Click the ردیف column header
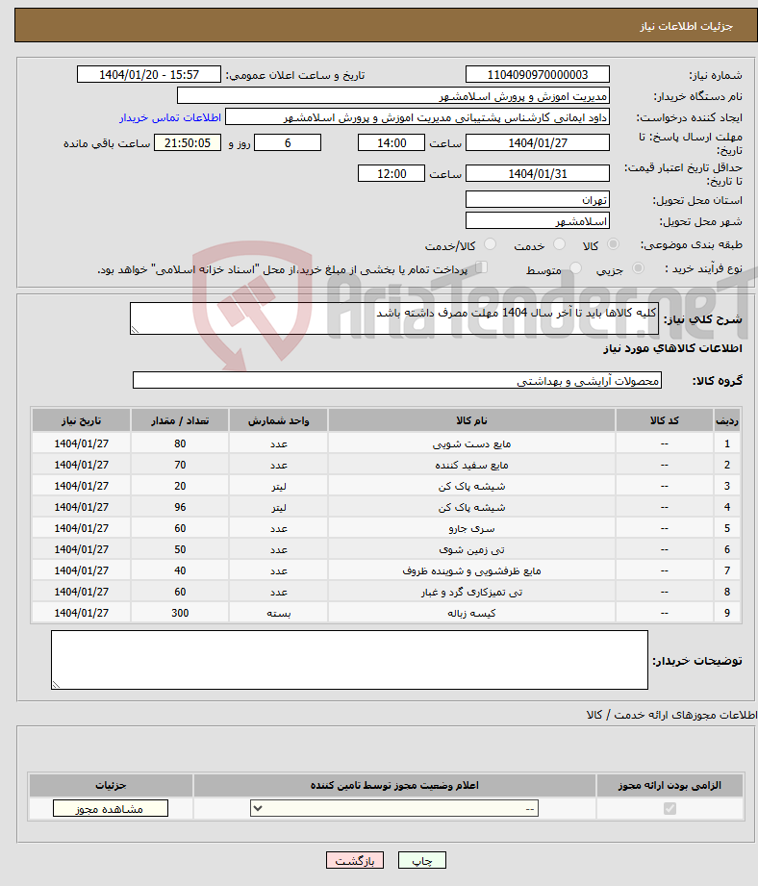Viewport: 758px width, 886px height. tap(727, 421)
